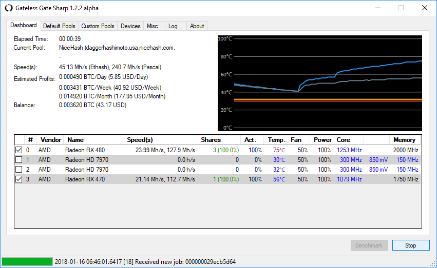Click the 1079 MHz core clock value
The image size is (437, 268).
(349, 179)
